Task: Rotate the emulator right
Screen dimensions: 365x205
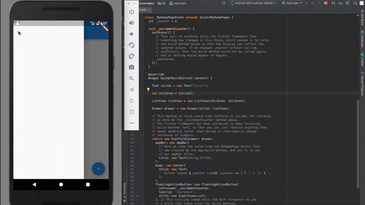Action: point(132,56)
